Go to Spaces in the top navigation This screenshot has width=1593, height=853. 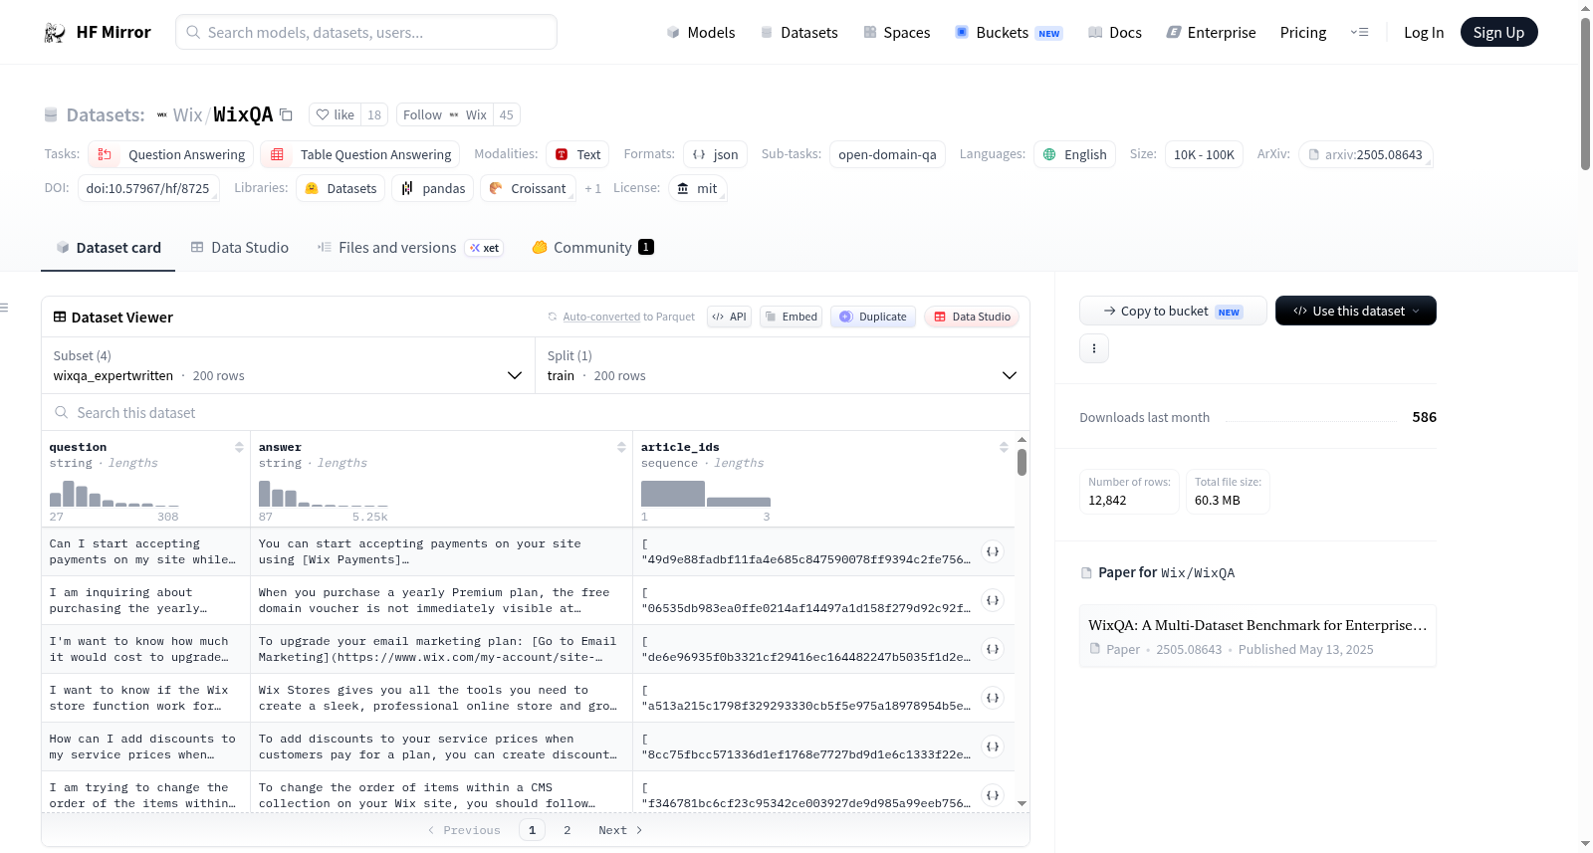point(897,33)
